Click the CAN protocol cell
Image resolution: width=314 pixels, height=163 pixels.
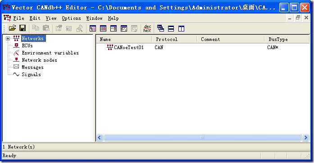pyautogui.click(x=159, y=47)
